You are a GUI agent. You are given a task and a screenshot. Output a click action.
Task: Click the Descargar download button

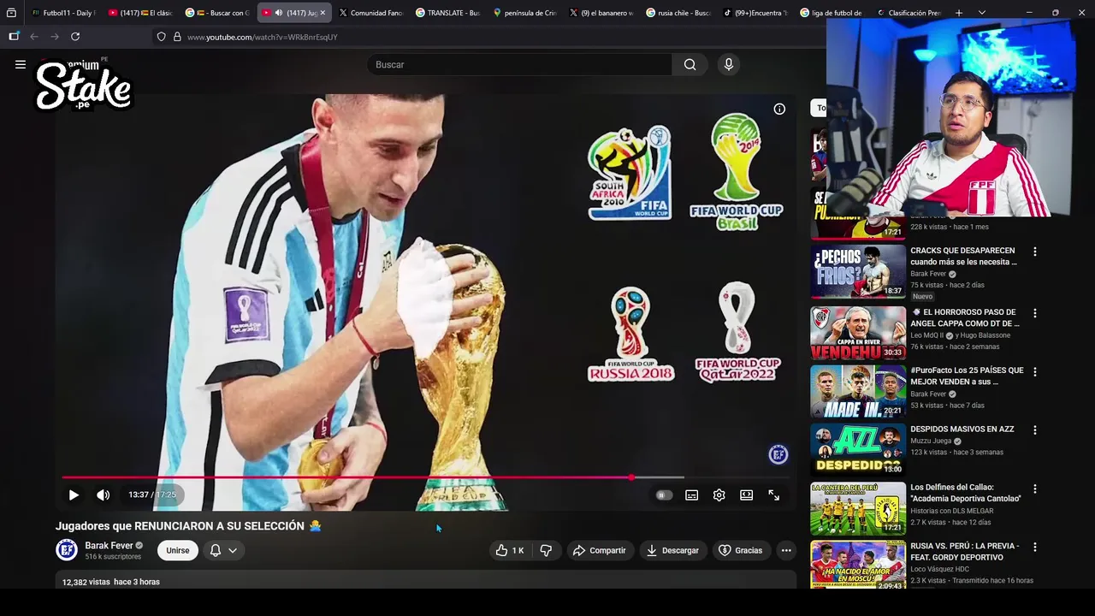coord(672,550)
